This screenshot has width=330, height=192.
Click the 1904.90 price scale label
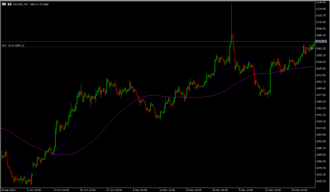pyautogui.click(x=321, y=135)
